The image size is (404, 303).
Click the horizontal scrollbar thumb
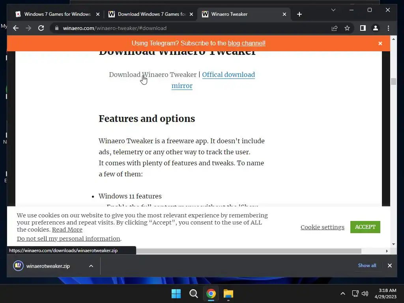[x=249, y=251]
